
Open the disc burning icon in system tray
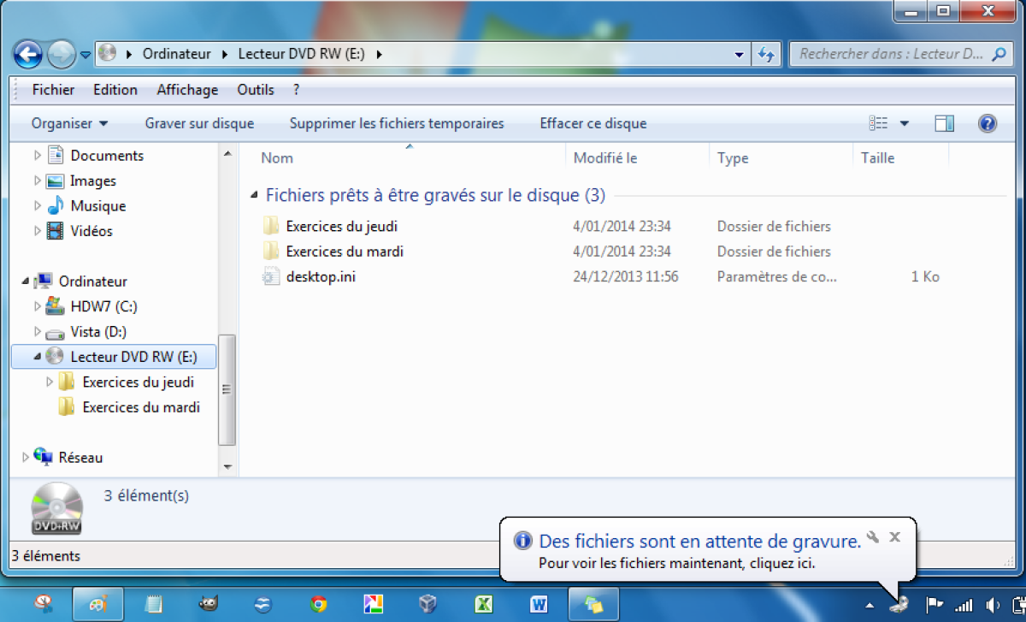899,604
